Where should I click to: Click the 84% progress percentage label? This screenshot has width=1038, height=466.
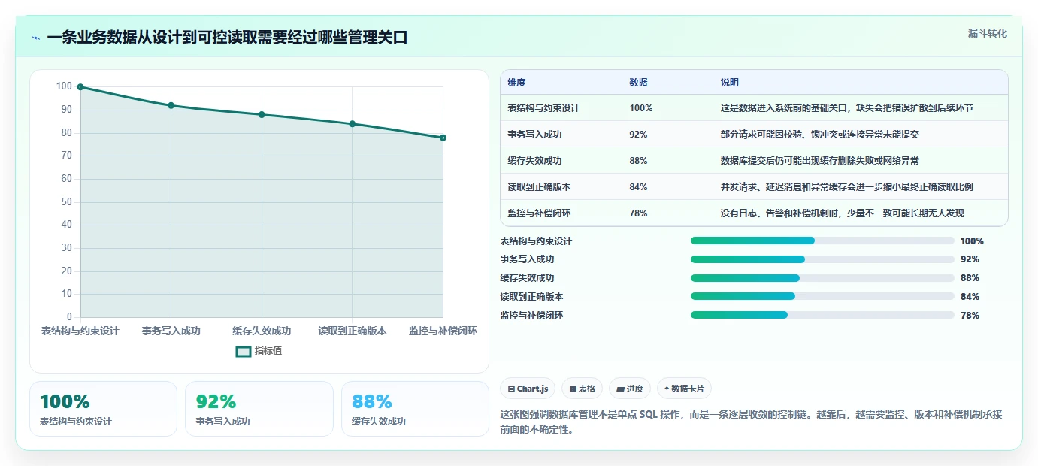tap(970, 297)
